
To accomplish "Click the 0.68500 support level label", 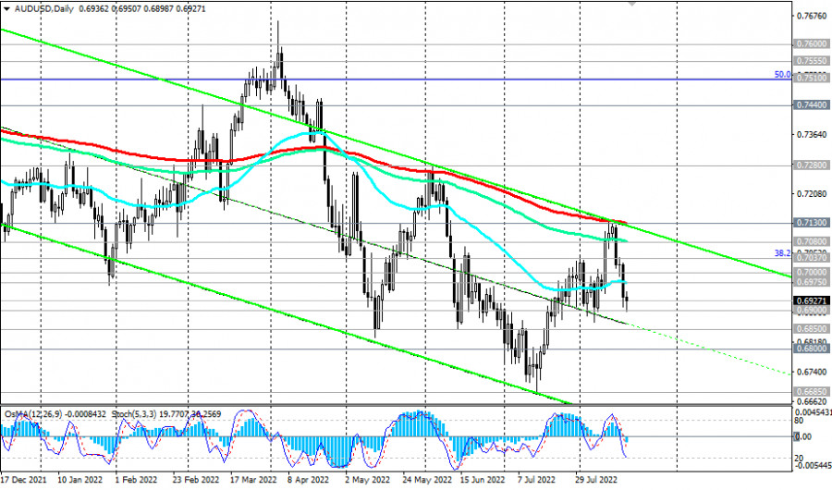I will pos(810,328).
